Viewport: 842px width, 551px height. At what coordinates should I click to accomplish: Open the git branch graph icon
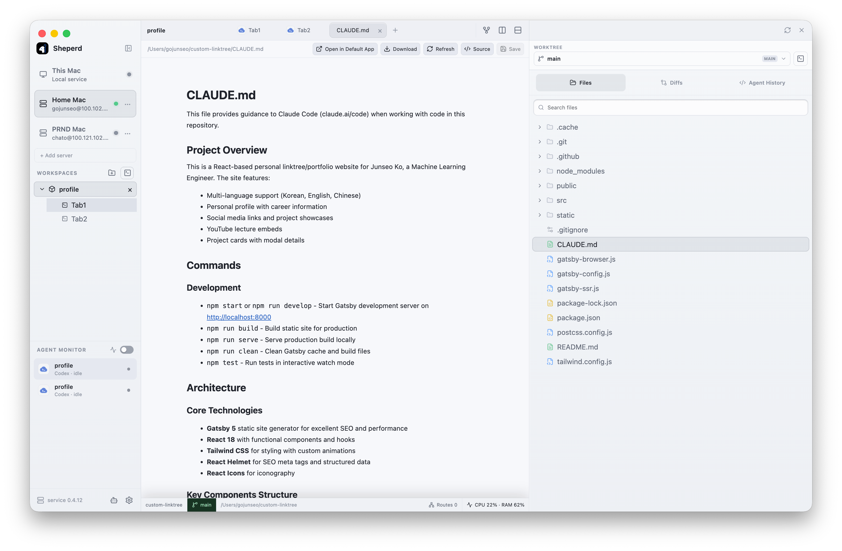(x=486, y=30)
